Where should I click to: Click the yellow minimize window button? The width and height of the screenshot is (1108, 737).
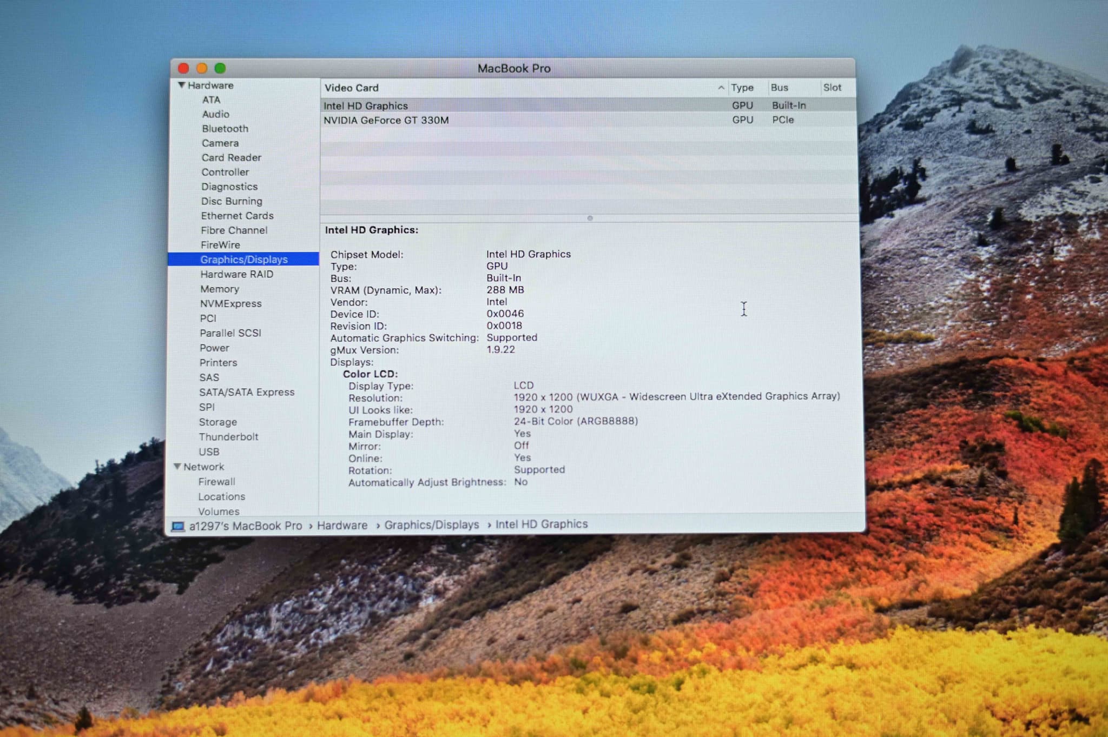pos(202,68)
